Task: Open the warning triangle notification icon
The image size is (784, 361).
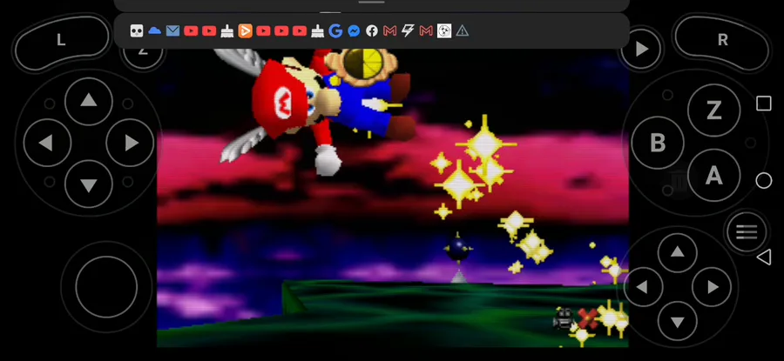Action: point(463,31)
